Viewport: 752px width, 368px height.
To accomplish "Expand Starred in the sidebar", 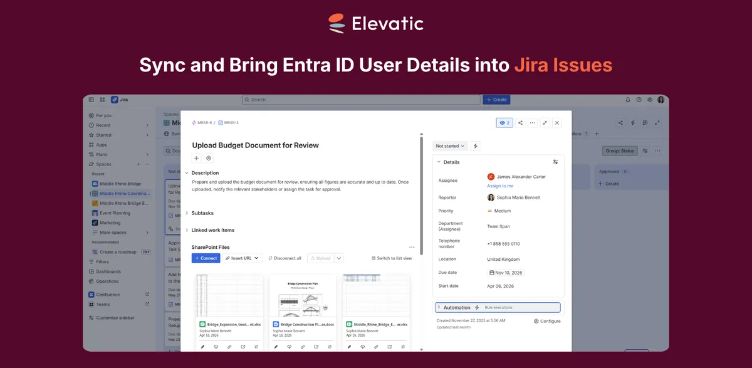I will (147, 135).
